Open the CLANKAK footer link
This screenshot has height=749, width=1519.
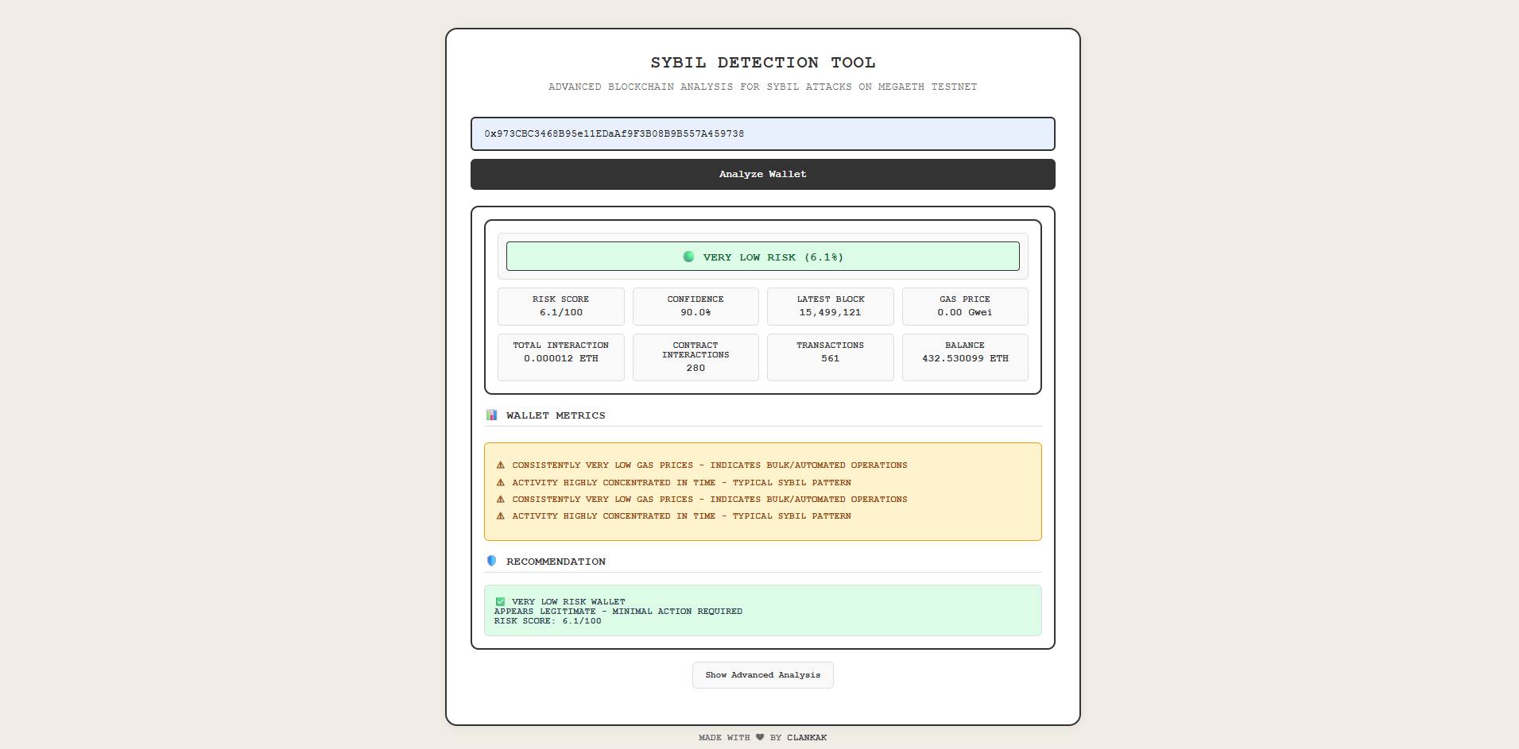pyautogui.click(x=807, y=738)
